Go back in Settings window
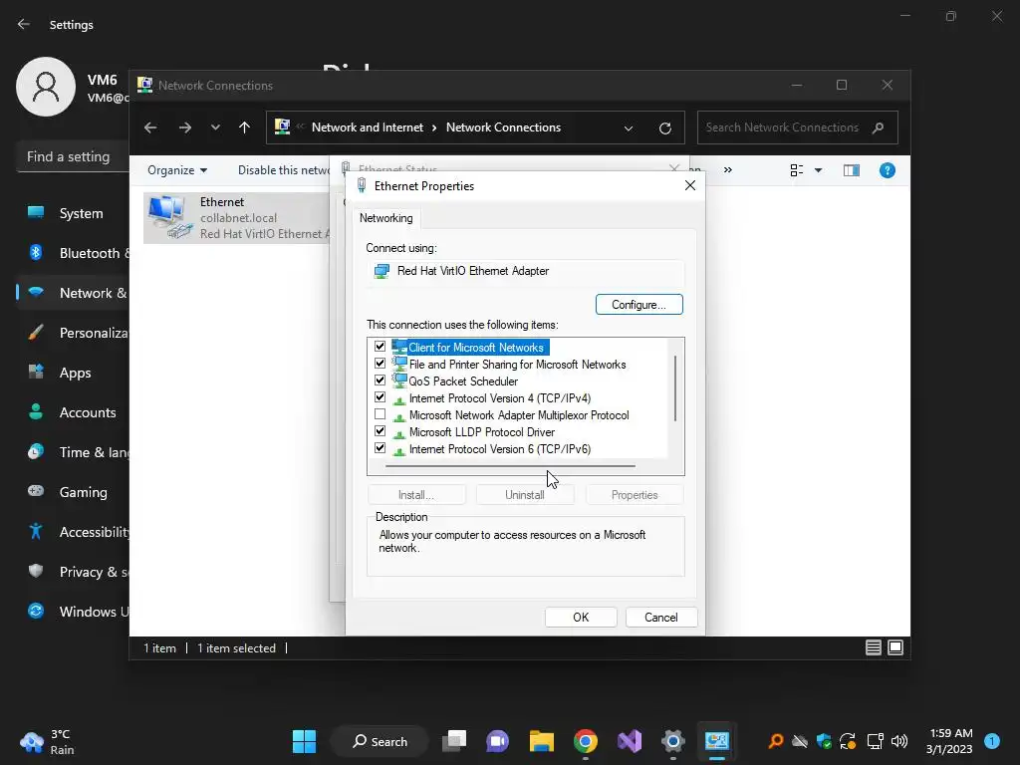The image size is (1020, 765). coord(24,24)
